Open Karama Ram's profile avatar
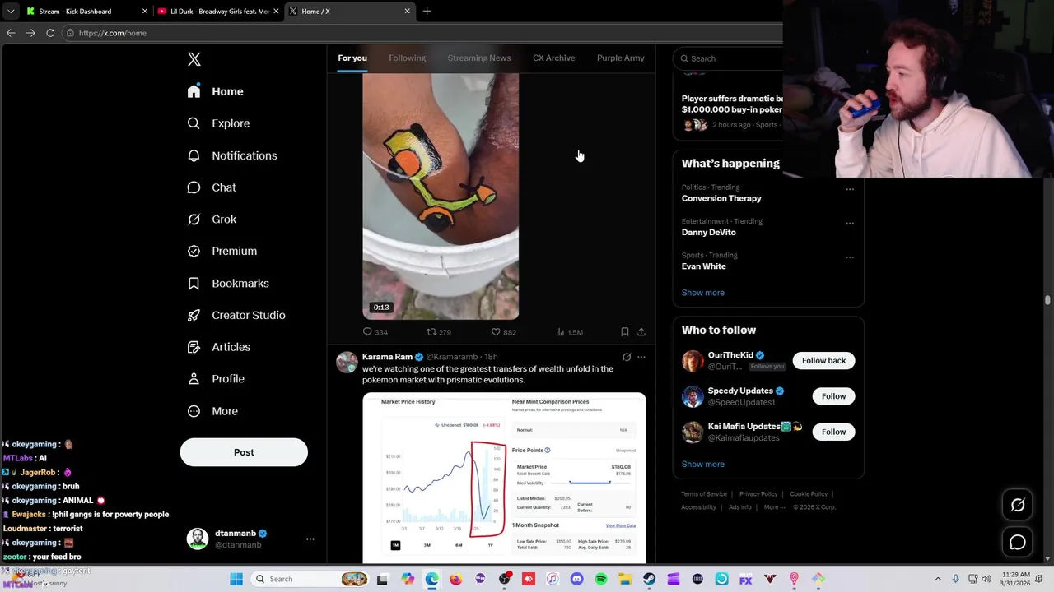The height and width of the screenshot is (592, 1054). 347,363
